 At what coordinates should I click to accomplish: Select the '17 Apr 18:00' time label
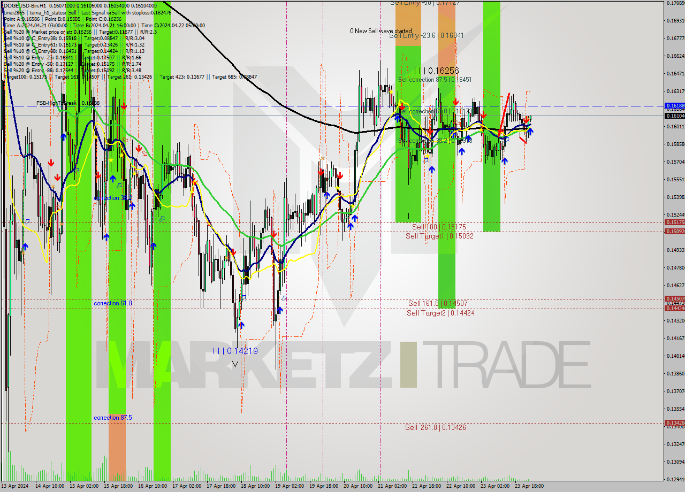[221, 486]
